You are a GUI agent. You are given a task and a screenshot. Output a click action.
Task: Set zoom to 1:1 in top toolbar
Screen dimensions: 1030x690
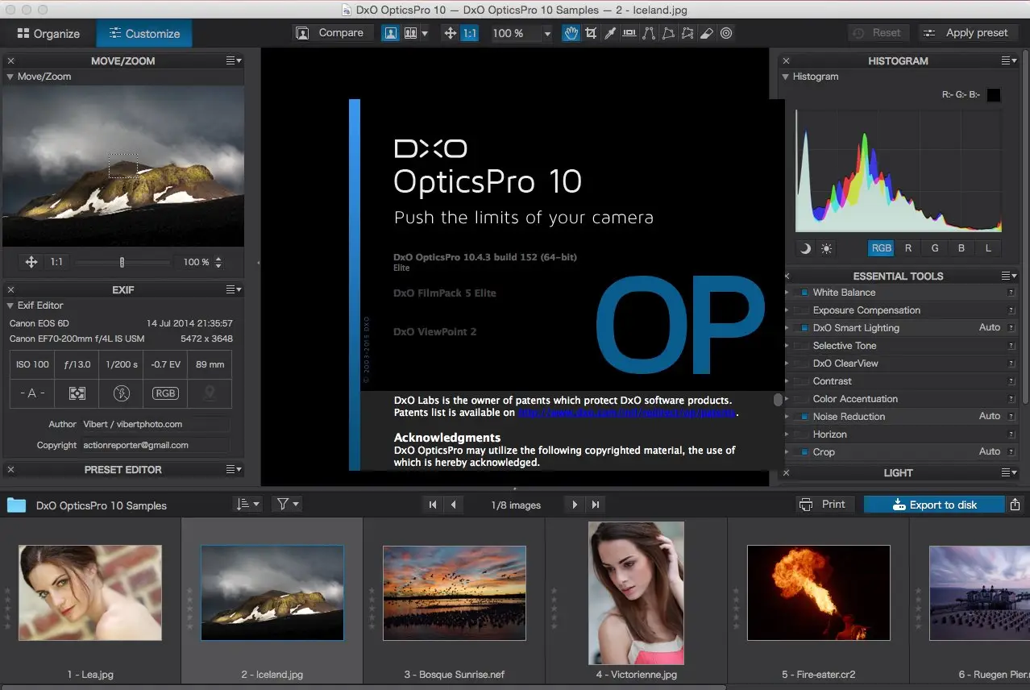[x=470, y=33]
